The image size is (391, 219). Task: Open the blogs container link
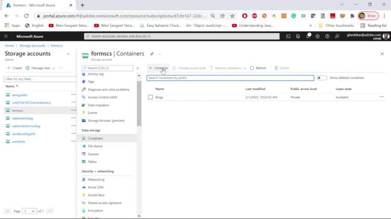(x=159, y=97)
